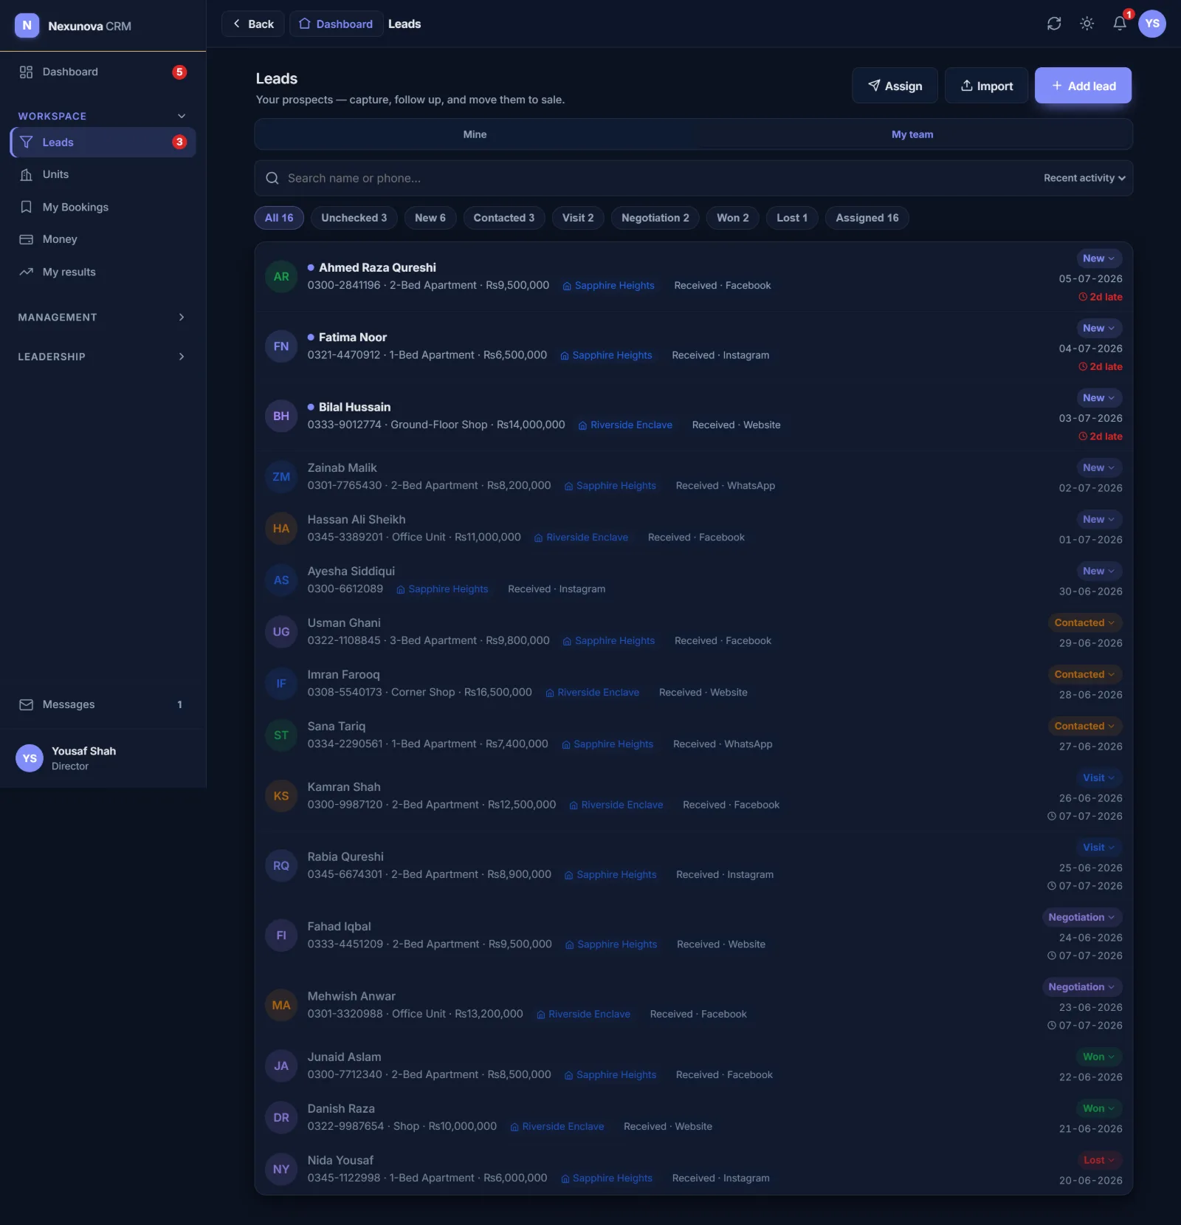The height and width of the screenshot is (1225, 1181).
Task: Expand the LEADERSHIP section
Action: 103,357
